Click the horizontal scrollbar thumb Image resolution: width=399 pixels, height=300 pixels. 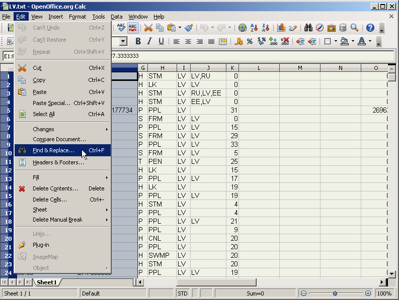coord(216,282)
